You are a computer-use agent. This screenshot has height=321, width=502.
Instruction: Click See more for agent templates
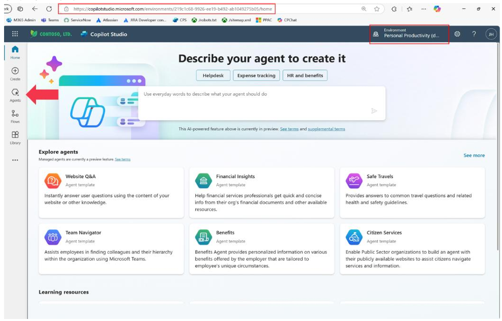(x=474, y=155)
